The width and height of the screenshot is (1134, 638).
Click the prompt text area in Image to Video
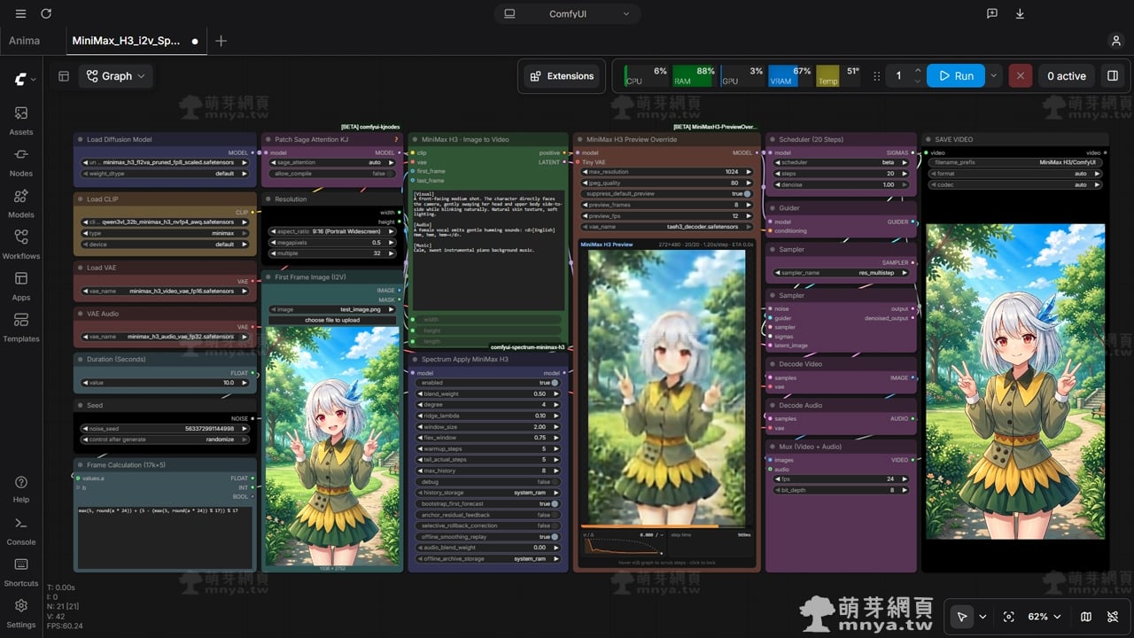tap(488, 249)
